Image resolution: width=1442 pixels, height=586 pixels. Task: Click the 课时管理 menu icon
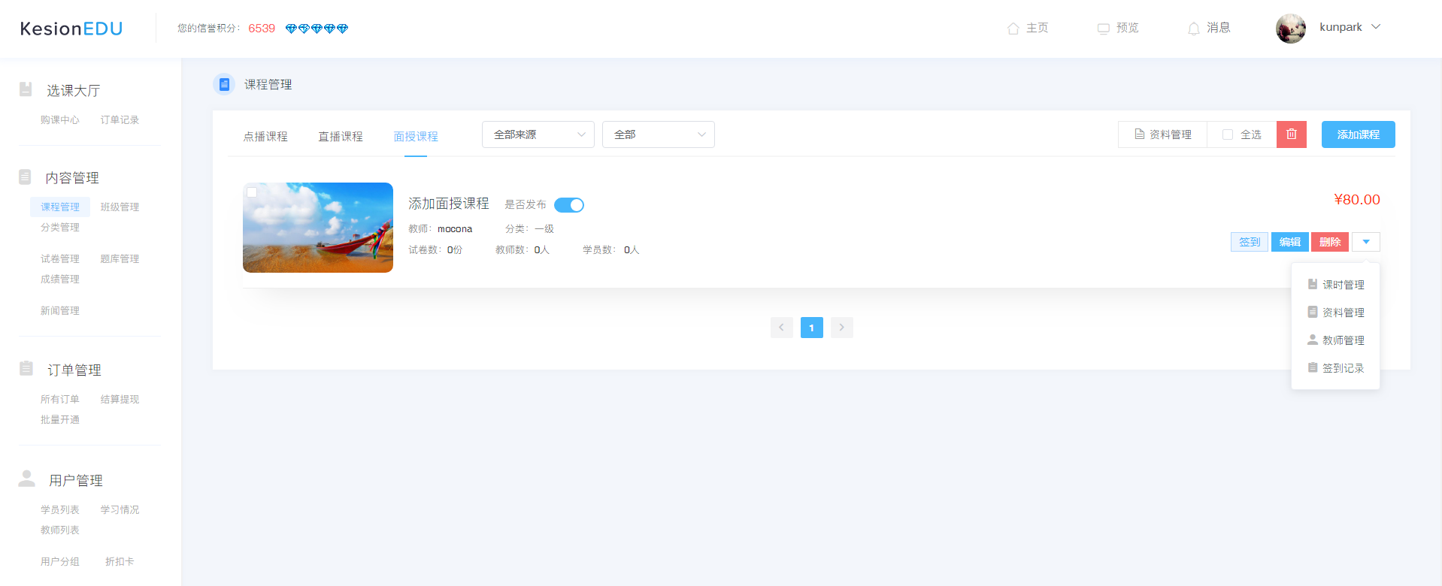pos(1313,284)
